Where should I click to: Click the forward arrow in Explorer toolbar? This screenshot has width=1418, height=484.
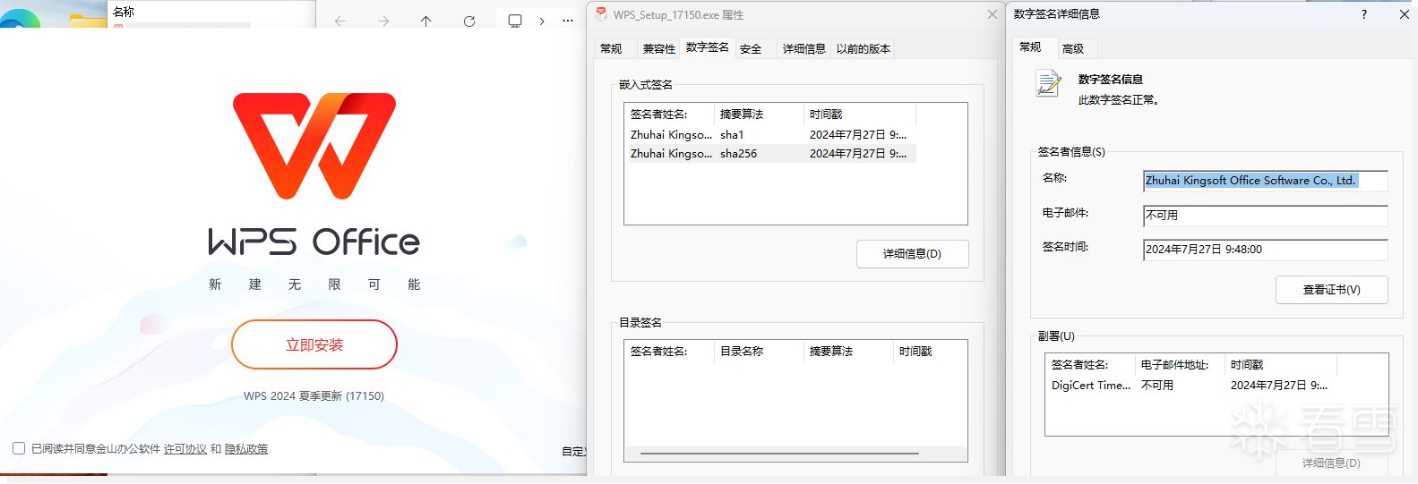(383, 21)
